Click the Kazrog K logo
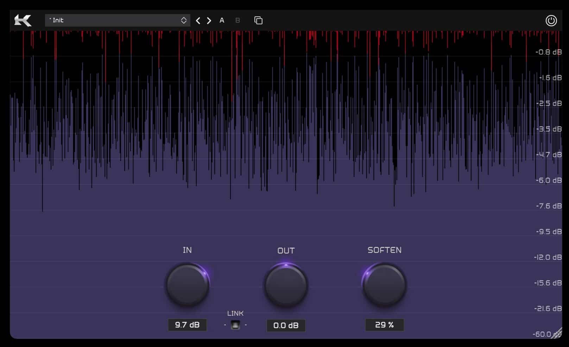Viewport: 569px width, 347px height. 23,20
